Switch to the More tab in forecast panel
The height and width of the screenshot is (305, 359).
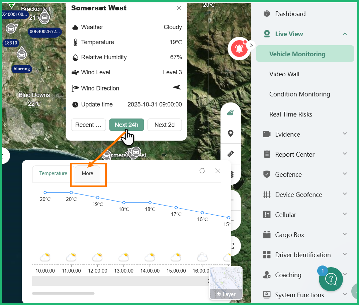88,173
